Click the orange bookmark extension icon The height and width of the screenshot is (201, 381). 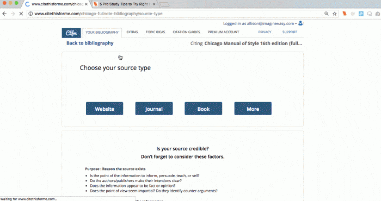pyautogui.click(x=345, y=14)
